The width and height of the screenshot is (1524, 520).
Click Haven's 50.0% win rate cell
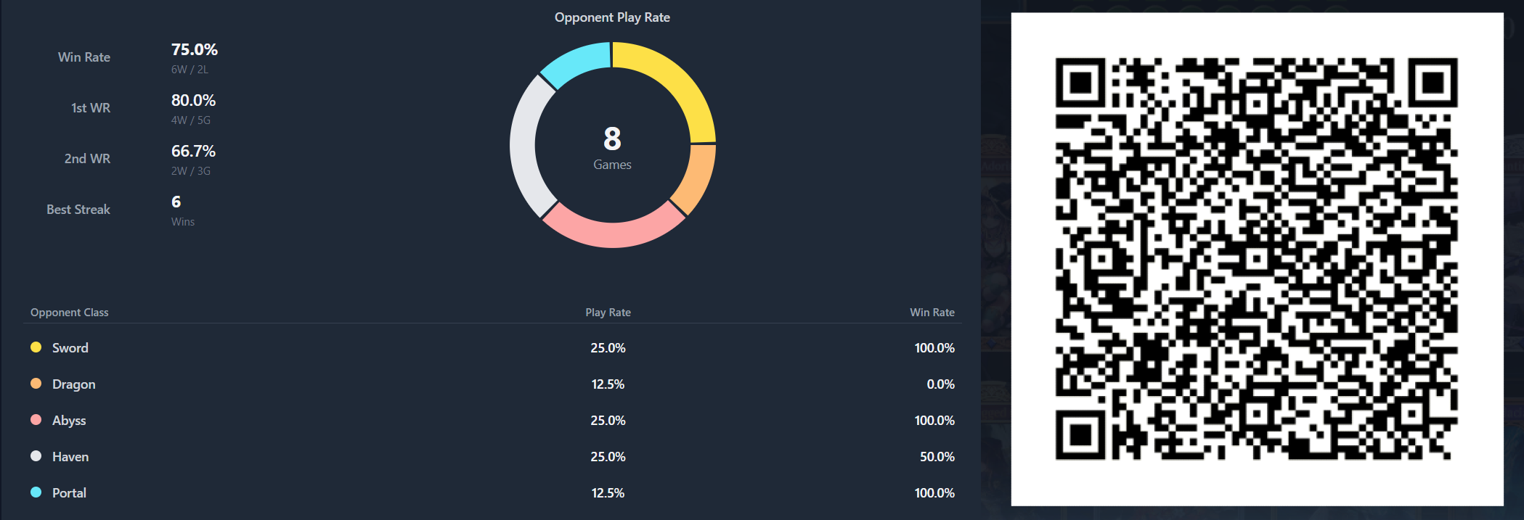pyautogui.click(x=937, y=457)
